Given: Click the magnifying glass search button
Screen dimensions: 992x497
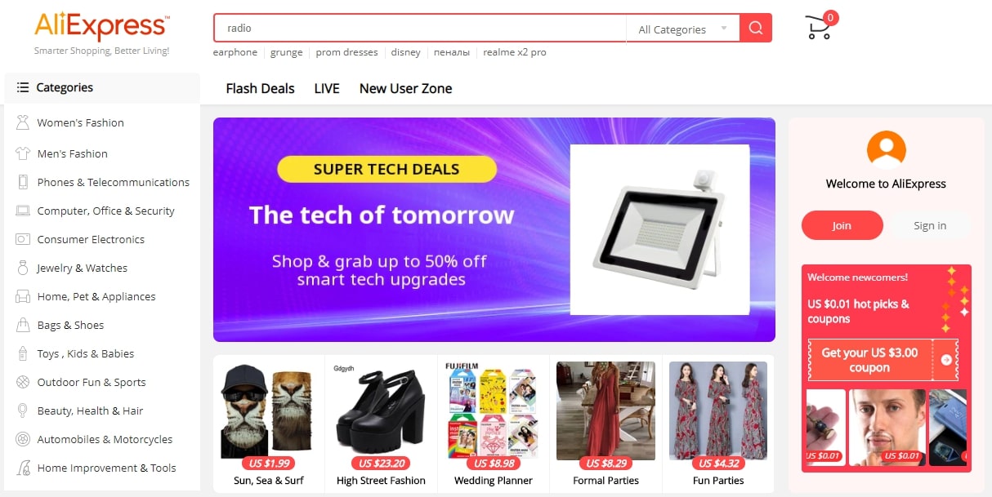Looking at the screenshot, I should coord(756,29).
